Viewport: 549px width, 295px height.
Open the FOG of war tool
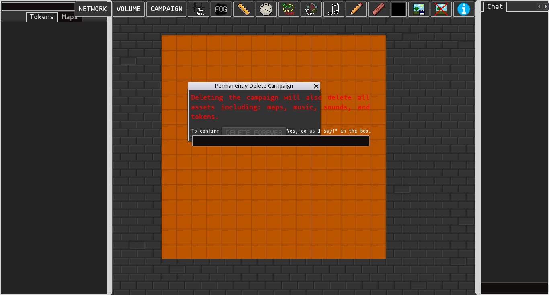[x=221, y=9]
